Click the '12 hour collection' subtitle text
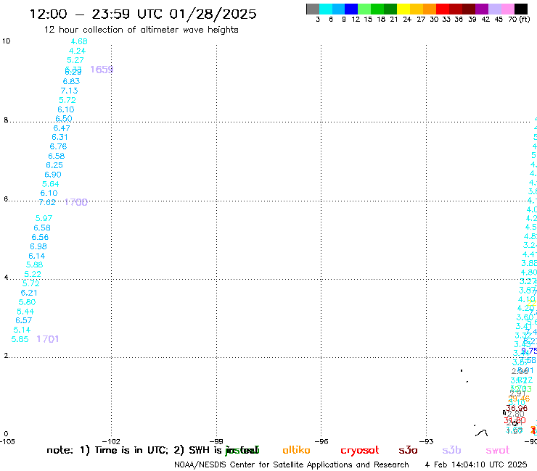This screenshot has width=537, height=471. 141,30
